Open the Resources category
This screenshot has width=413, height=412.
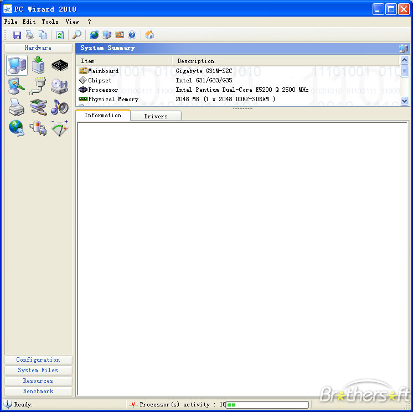tap(38, 380)
